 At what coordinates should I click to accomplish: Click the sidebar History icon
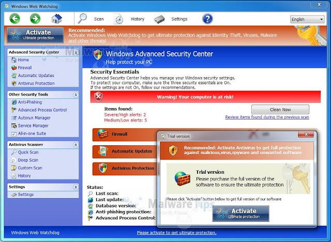14,176
